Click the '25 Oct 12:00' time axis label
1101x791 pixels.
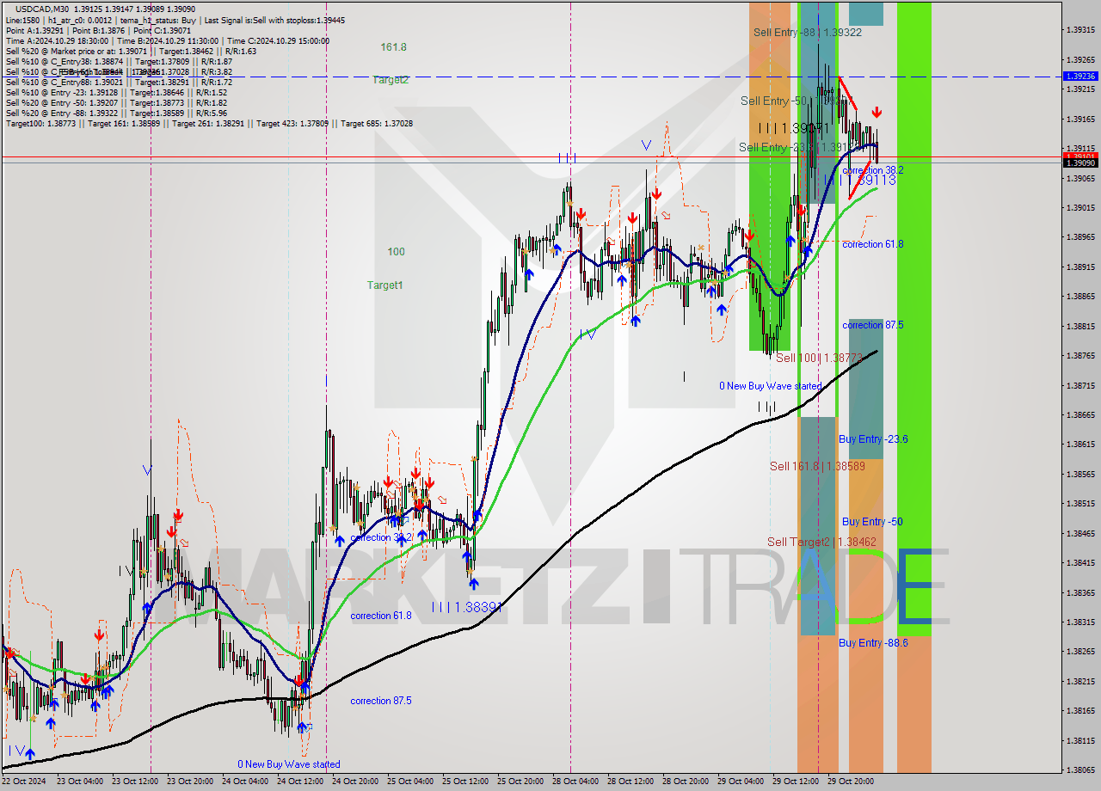coord(465,782)
